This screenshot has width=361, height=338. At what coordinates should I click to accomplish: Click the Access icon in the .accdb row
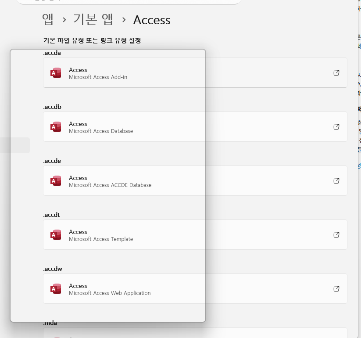[56, 127]
